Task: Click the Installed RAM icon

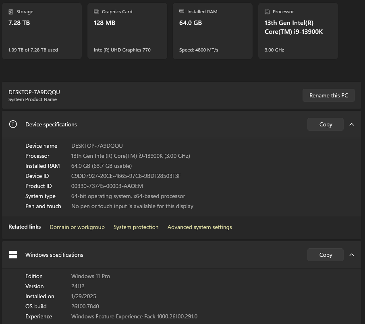Action: click(x=182, y=12)
